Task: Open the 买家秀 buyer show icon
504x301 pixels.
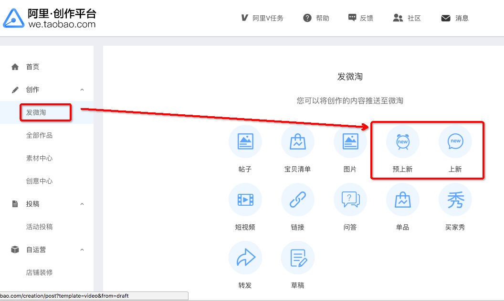Action: point(455,200)
